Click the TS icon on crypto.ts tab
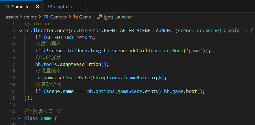This screenshot has height=125, width=255. [x=50, y=7]
